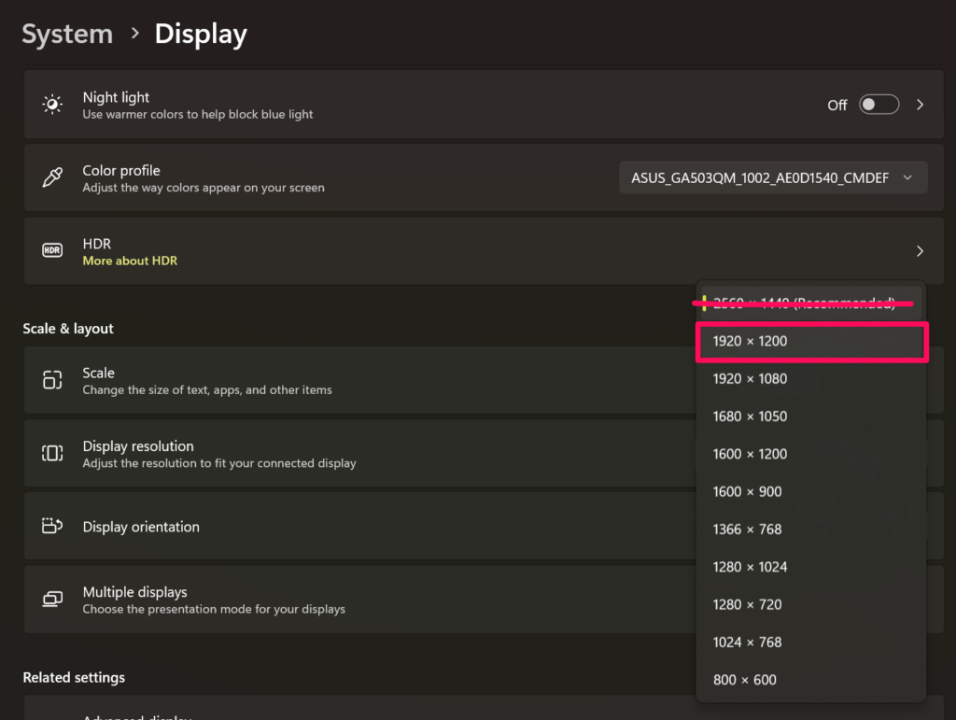Open HDR settings via right chevron
This screenshot has height=720, width=956.
coord(920,251)
